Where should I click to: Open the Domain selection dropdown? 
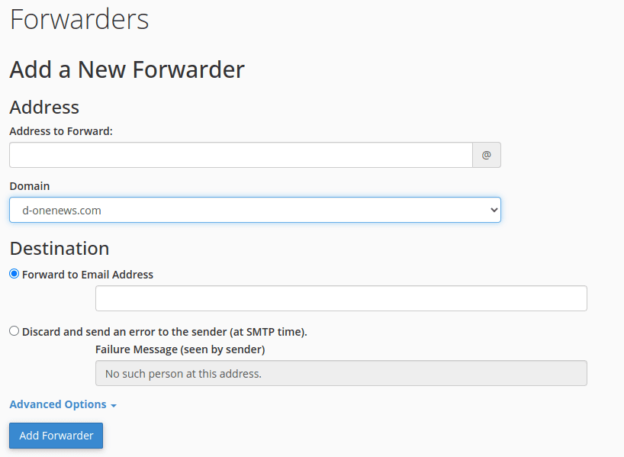(x=255, y=209)
